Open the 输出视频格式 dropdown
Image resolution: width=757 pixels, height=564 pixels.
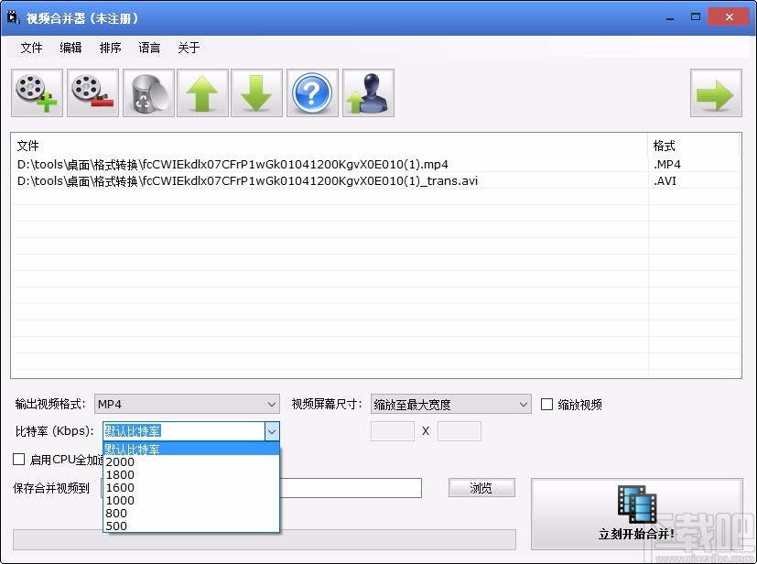[272, 404]
